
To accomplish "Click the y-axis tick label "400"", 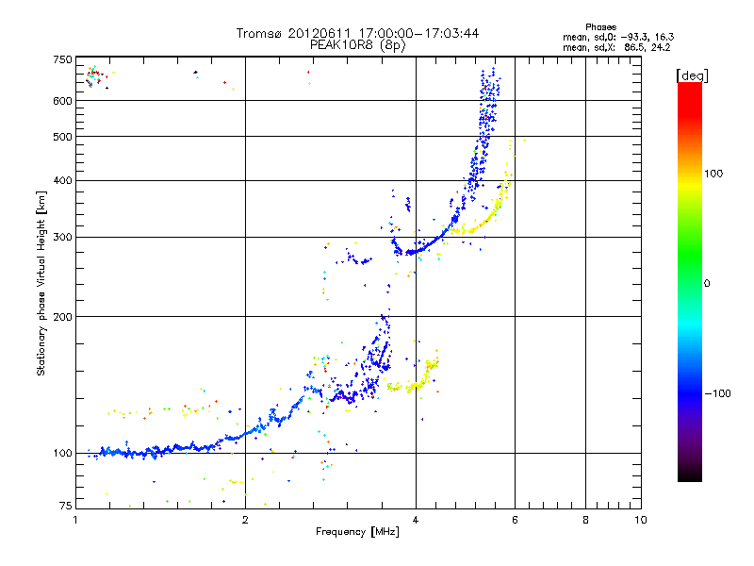I will pos(62,180).
